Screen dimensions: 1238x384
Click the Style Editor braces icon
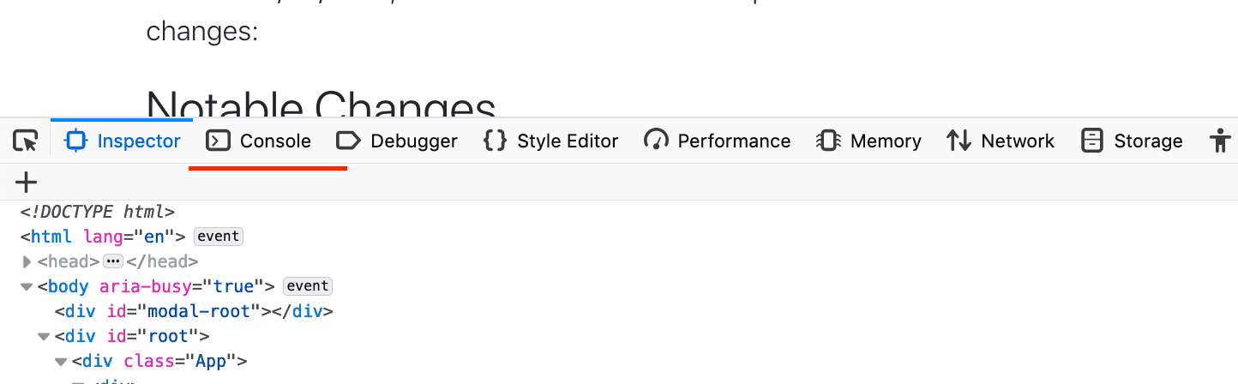click(x=495, y=141)
